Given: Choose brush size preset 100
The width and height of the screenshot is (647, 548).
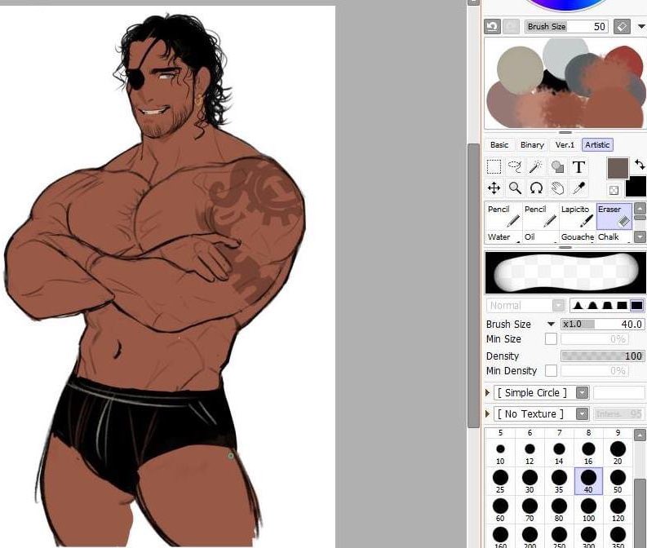Looking at the screenshot, I should coord(588,510).
